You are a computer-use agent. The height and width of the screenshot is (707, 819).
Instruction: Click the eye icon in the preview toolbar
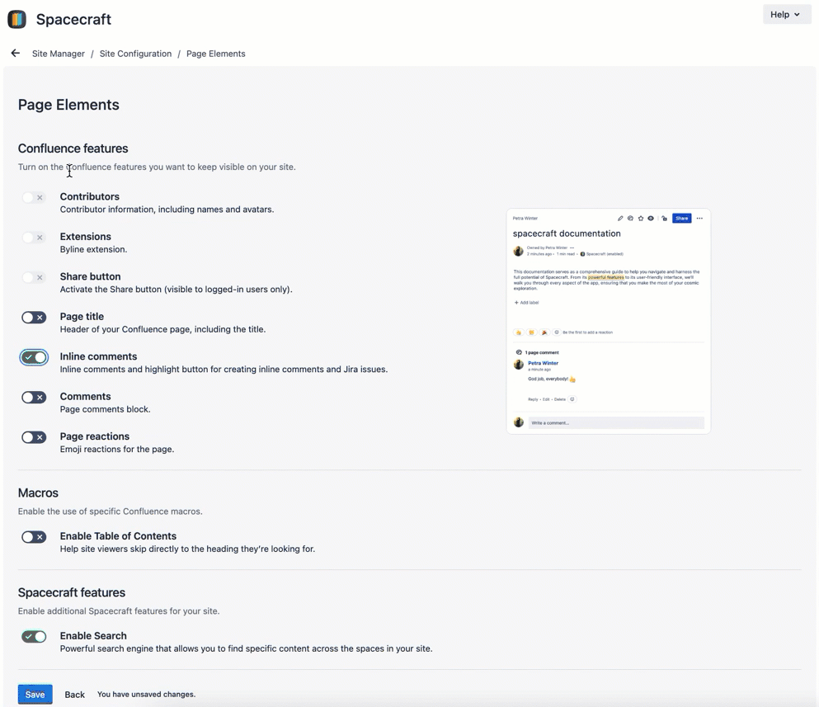[x=650, y=218]
